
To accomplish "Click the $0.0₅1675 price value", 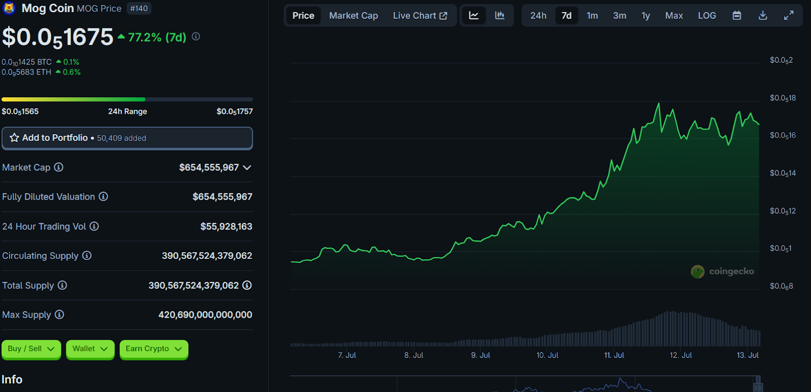I will [x=58, y=37].
